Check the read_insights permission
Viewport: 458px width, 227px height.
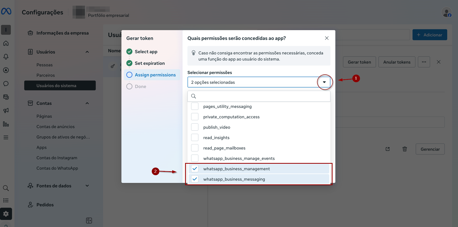(x=195, y=138)
